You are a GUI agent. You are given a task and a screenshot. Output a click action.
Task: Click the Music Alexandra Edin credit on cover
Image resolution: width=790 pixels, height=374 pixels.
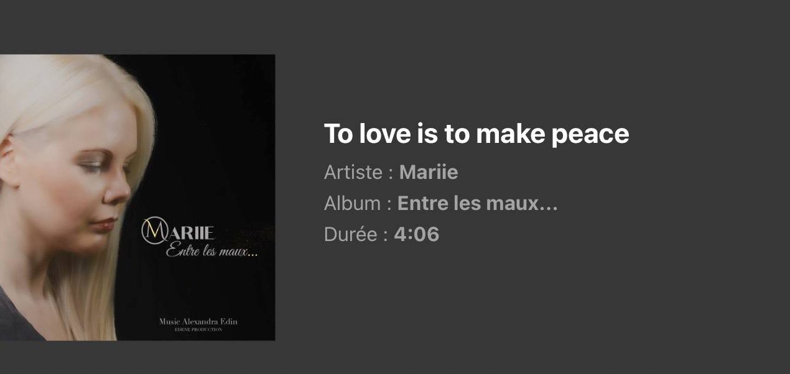pyautogui.click(x=198, y=321)
